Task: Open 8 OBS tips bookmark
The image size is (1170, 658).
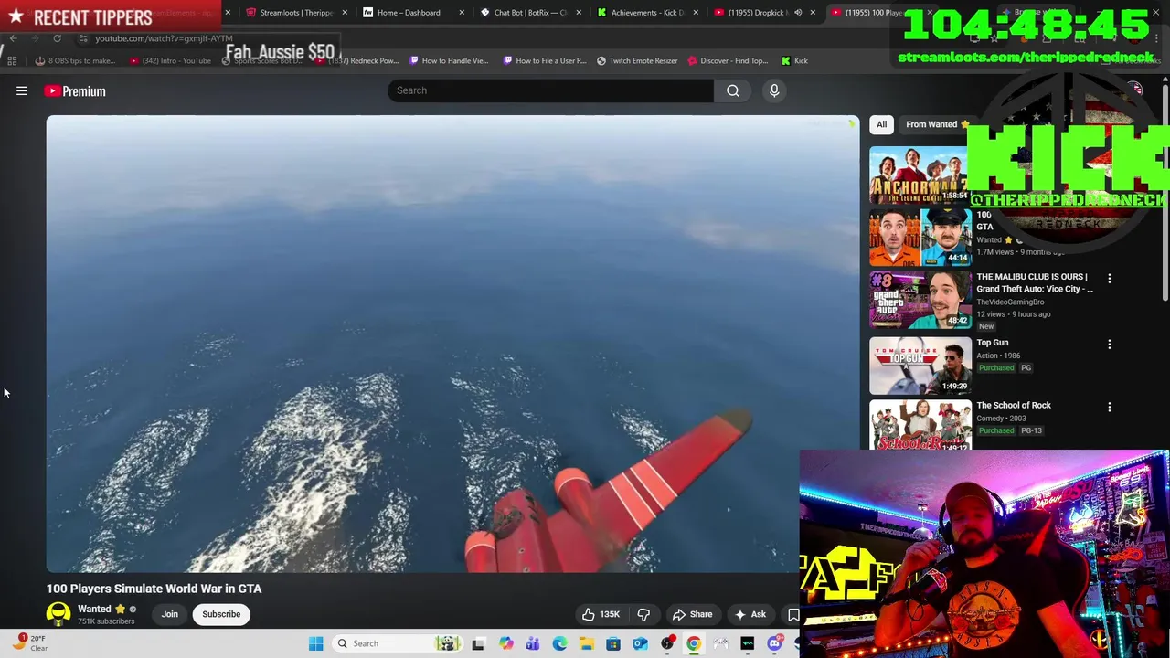Action: (75, 60)
